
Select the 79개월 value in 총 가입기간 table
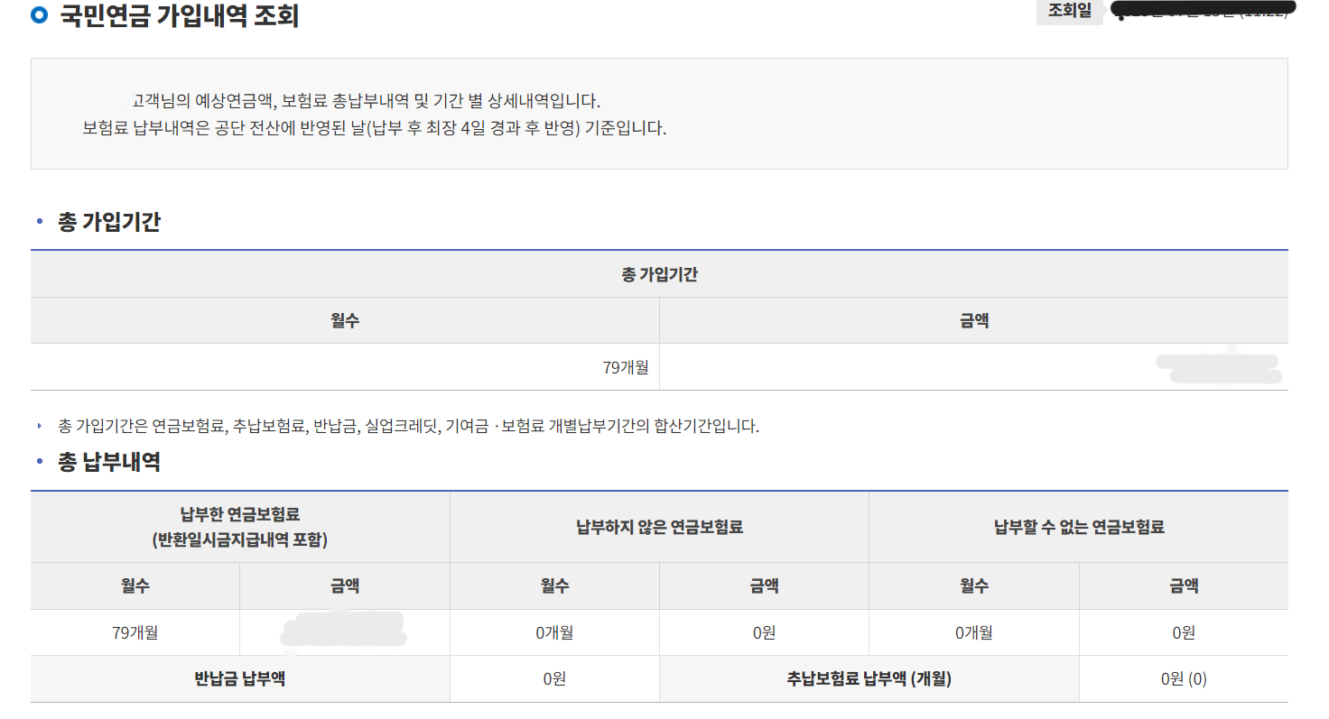click(x=623, y=366)
